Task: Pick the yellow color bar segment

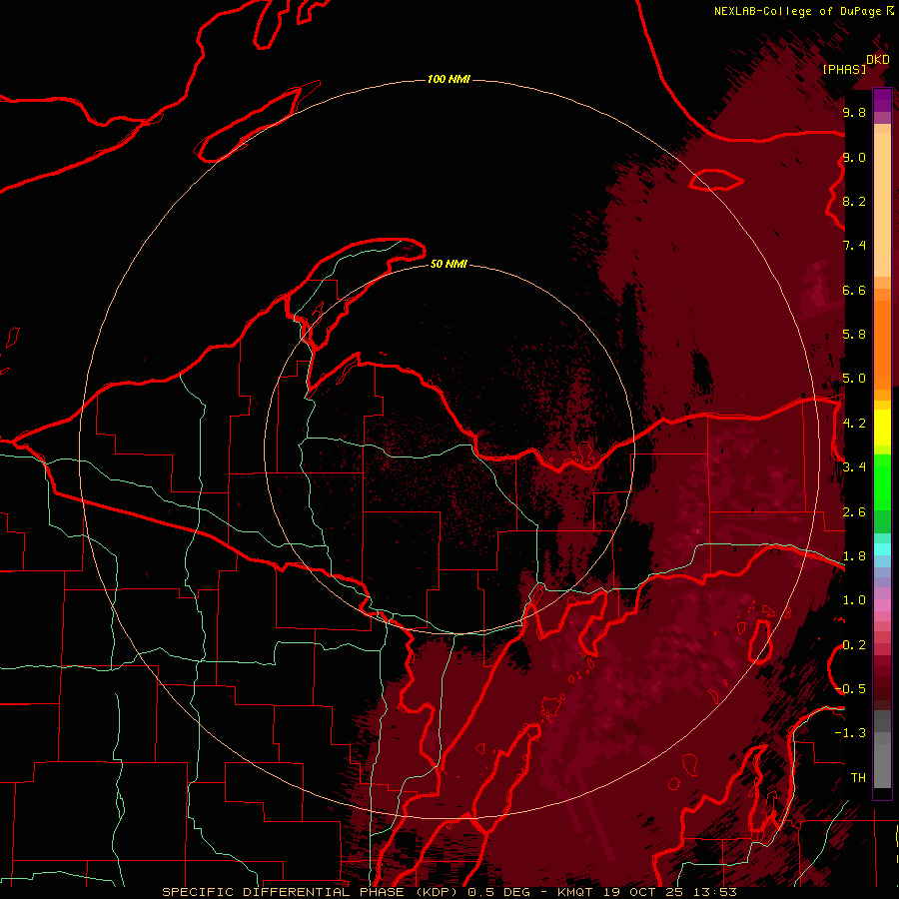Action: 882,428
